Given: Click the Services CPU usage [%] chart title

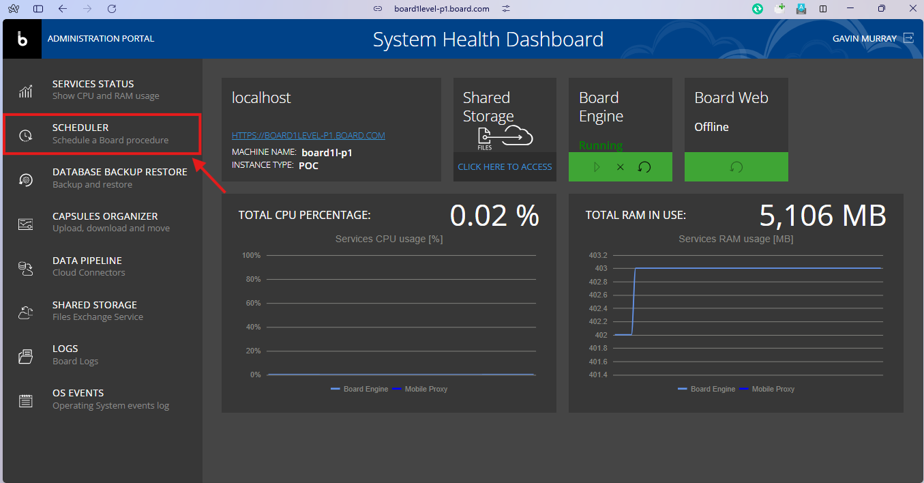Looking at the screenshot, I should (389, 239).
